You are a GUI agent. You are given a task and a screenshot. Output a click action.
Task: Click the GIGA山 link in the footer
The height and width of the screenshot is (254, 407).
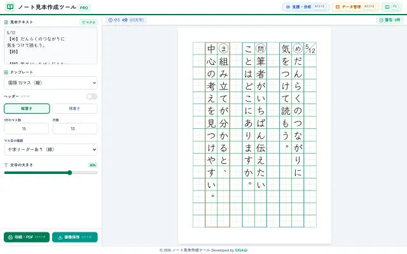(x=241, y=250)
